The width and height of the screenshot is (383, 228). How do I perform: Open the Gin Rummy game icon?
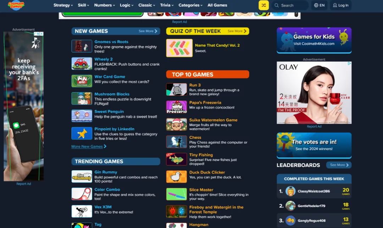point(82,176)
